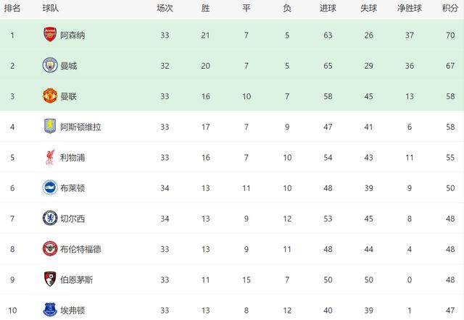Click the Manchester City club crest
Image resolution: width=464 pixels, height=320 pixels.
tap(49, 65)
